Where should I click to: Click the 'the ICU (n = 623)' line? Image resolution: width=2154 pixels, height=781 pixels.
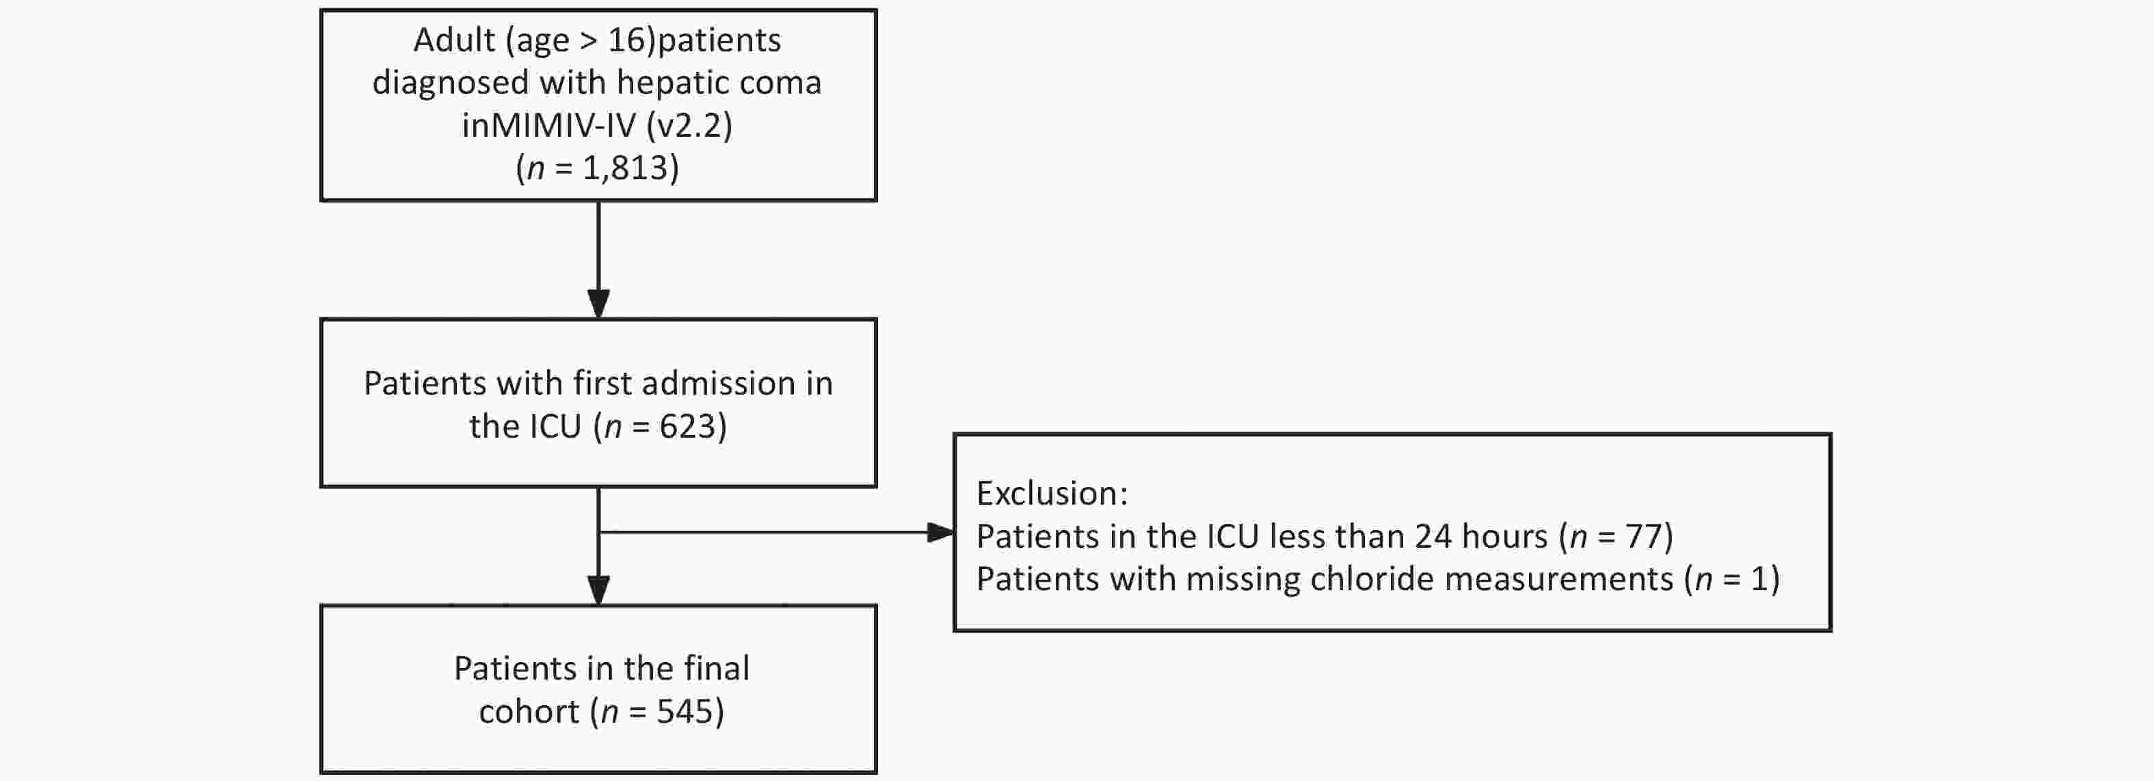coord(599,427)
